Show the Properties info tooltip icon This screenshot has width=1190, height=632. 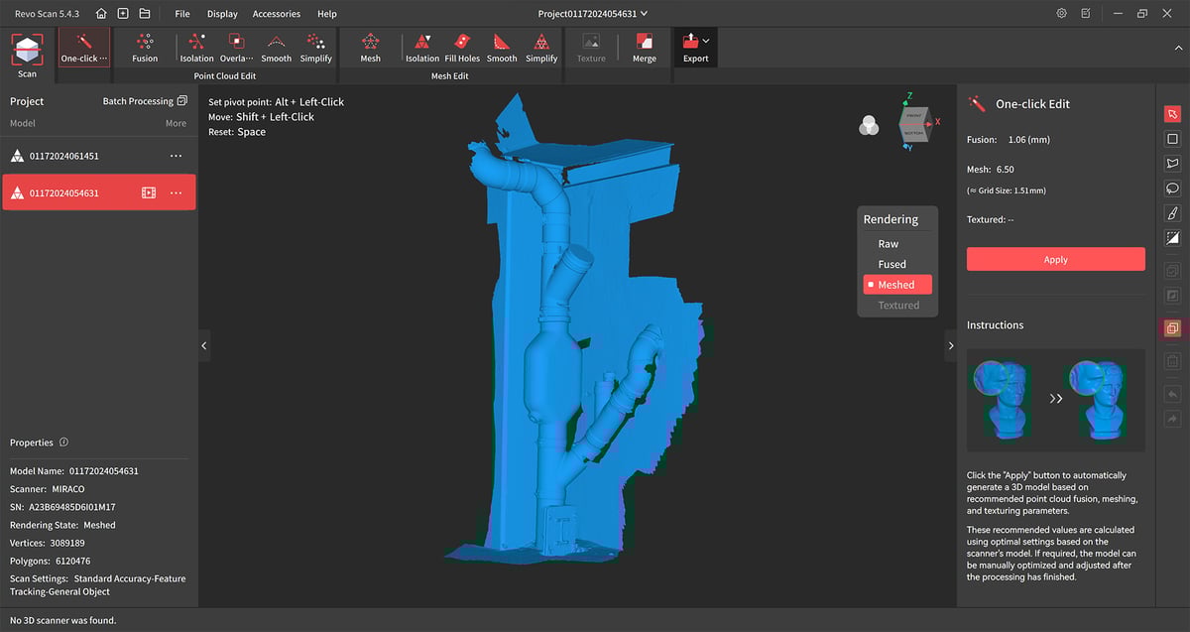coord(64,442)
